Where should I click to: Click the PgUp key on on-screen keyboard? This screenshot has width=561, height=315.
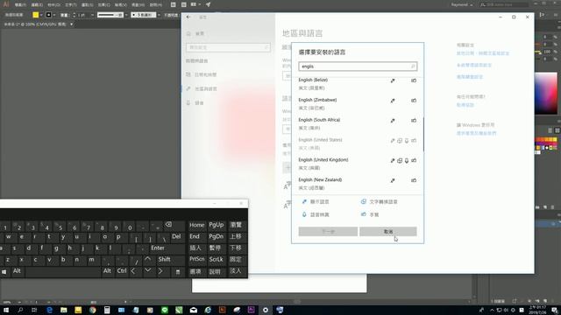coord(217,225)
